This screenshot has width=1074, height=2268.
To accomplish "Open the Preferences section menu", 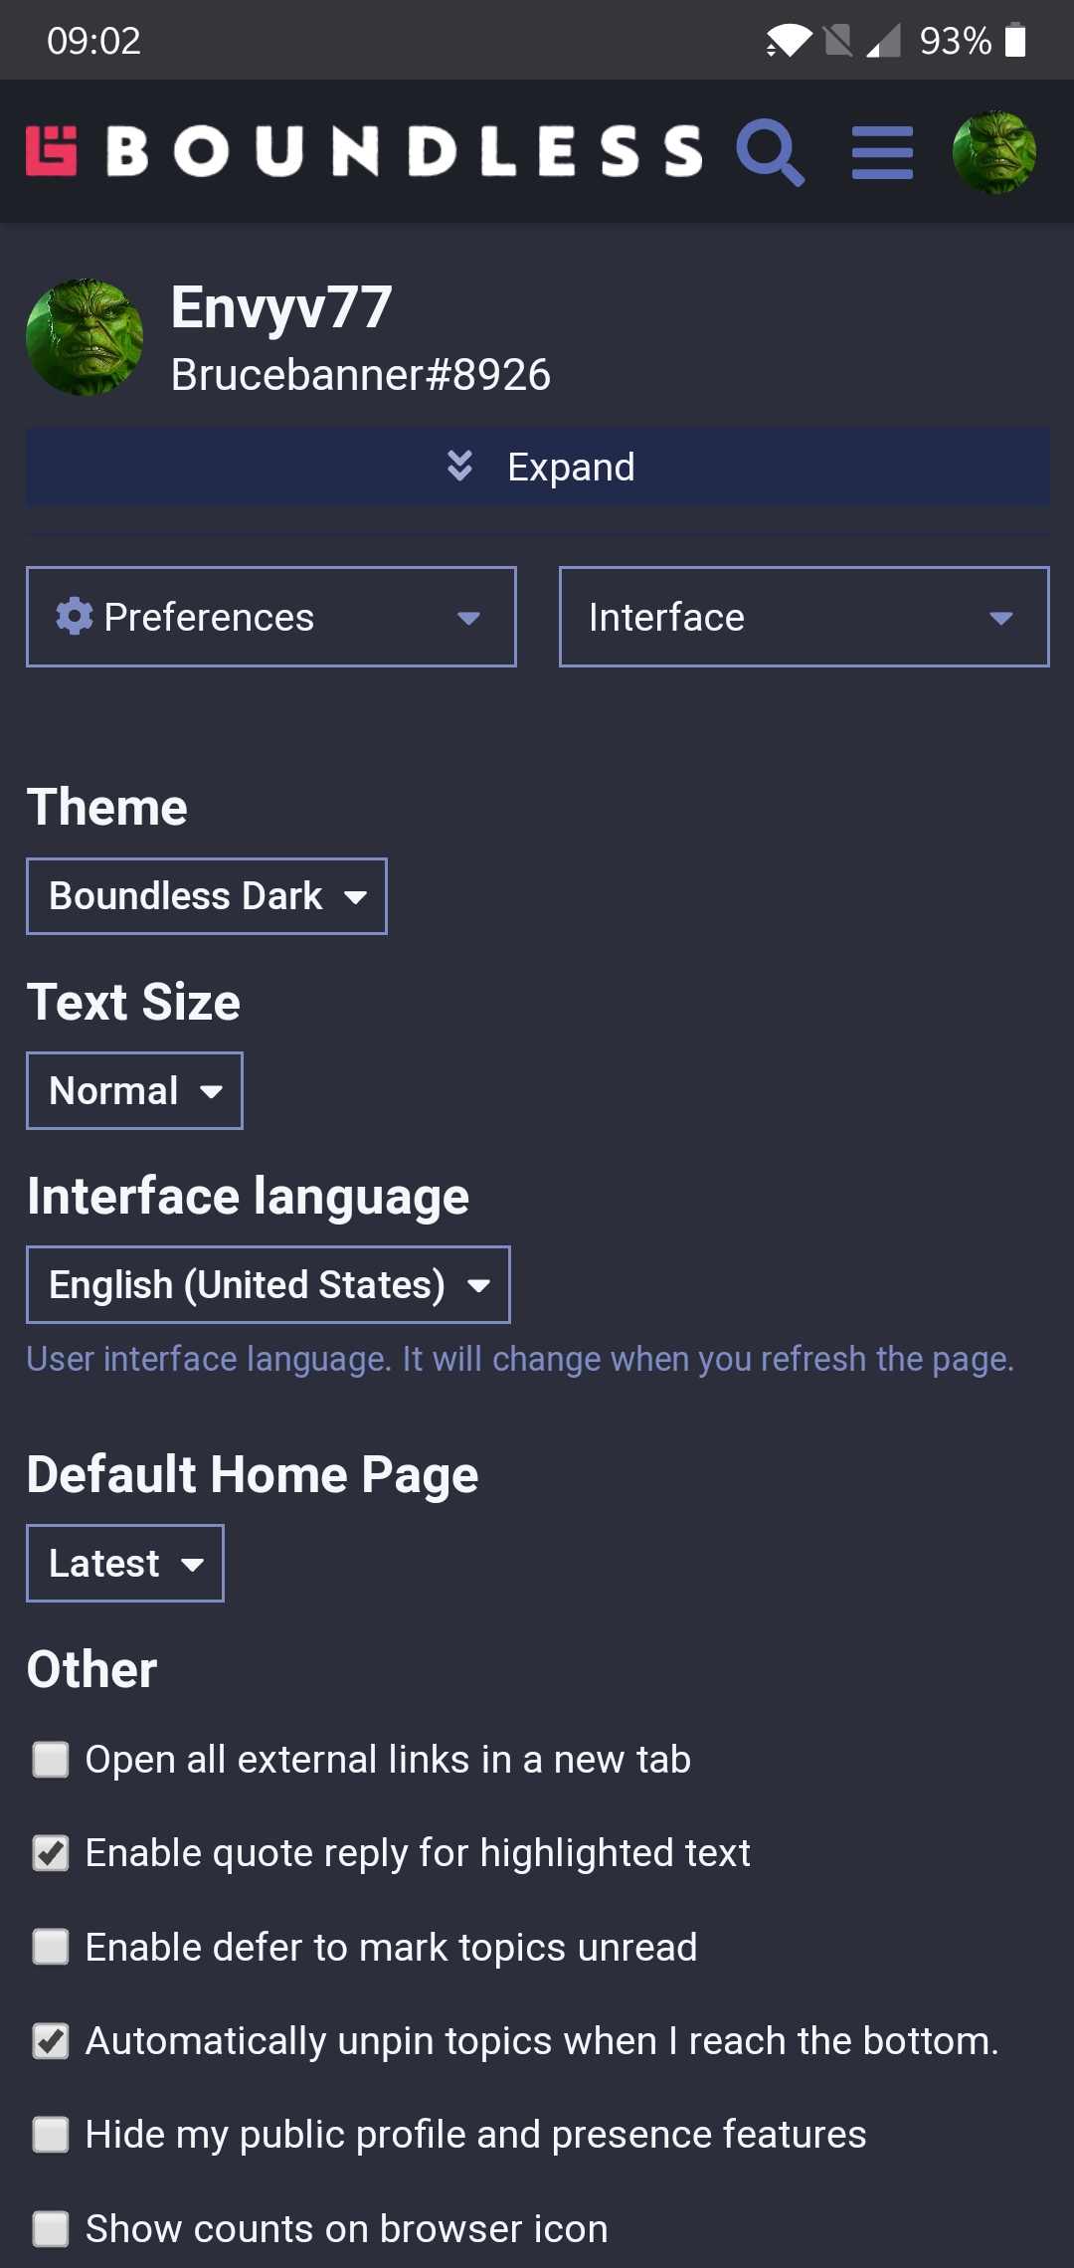I will tap(271, 617).
